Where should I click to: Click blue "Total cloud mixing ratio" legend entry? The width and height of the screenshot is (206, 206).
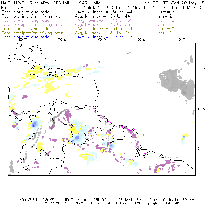click(x=26, y=37)
